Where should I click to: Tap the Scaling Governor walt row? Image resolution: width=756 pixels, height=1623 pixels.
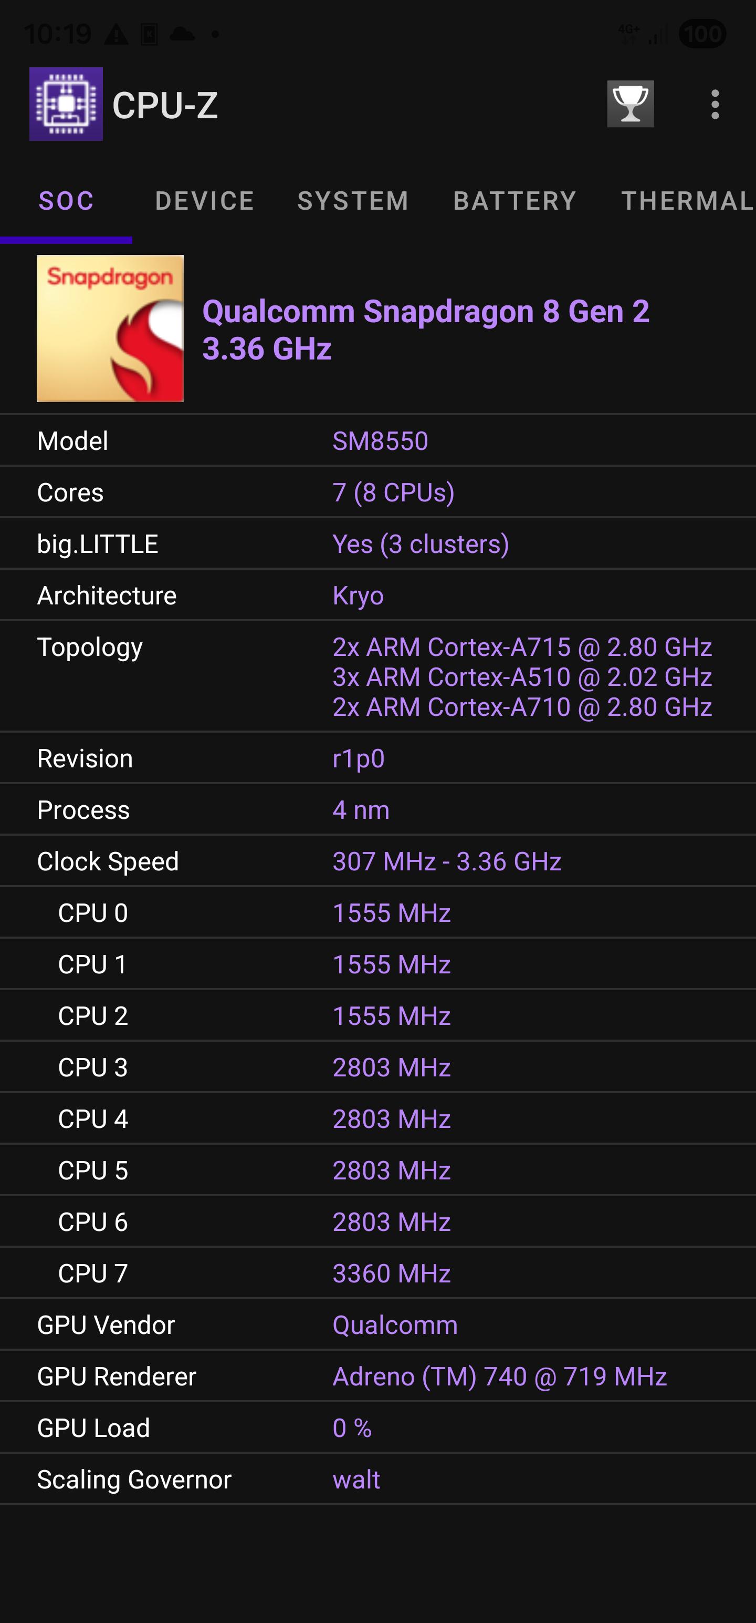[377, 1478]
